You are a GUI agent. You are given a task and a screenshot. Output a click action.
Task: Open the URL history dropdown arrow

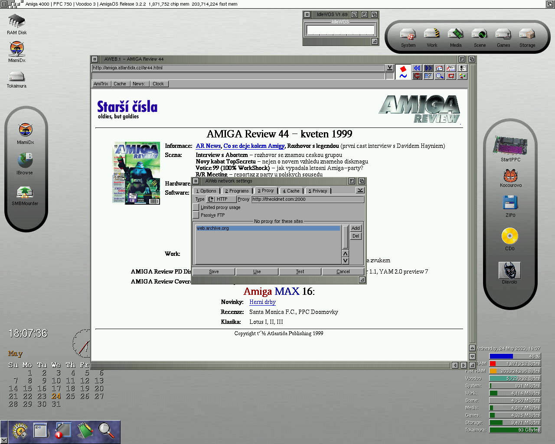pyautogui.click(x=389, y=68)
